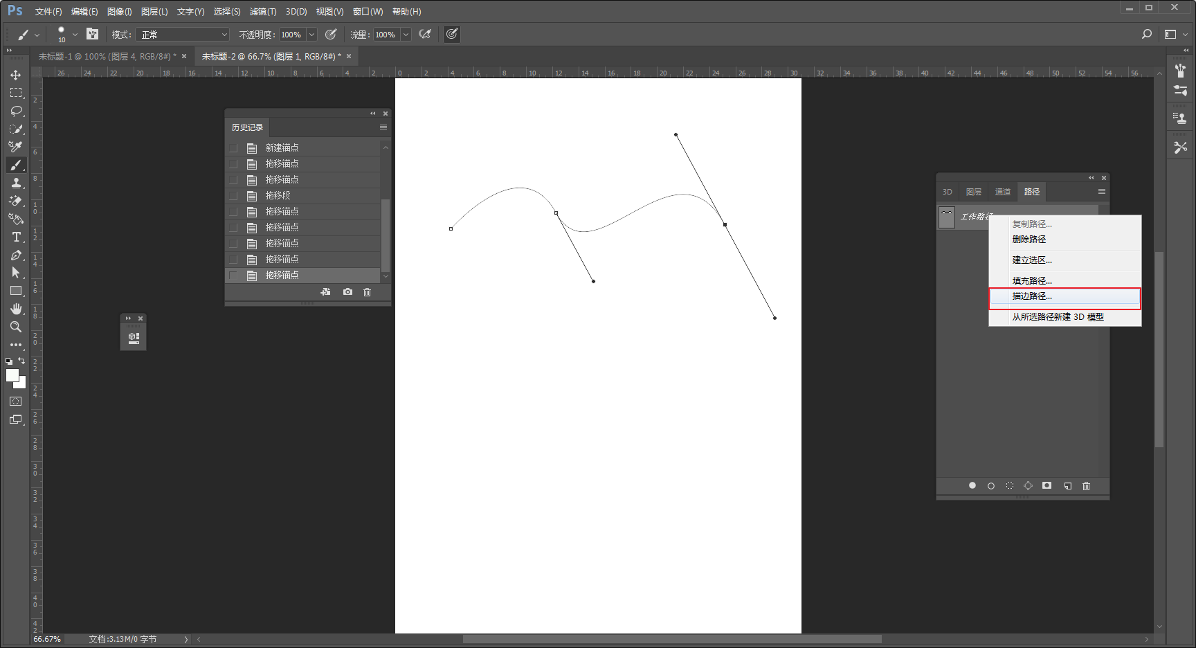Open the background color picker

(x=21, y=384)
